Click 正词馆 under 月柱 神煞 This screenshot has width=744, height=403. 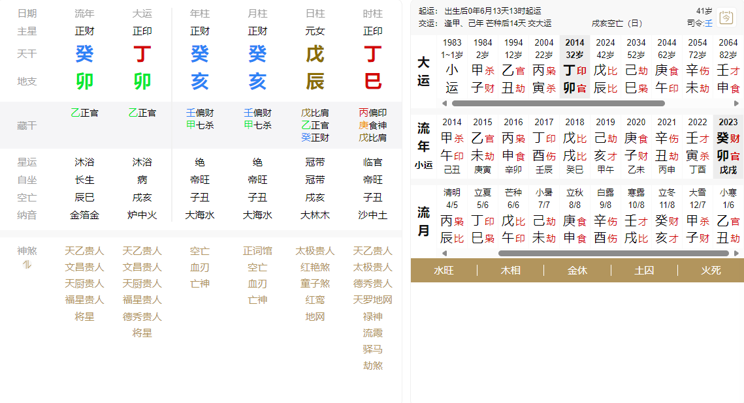click(257, 251)
